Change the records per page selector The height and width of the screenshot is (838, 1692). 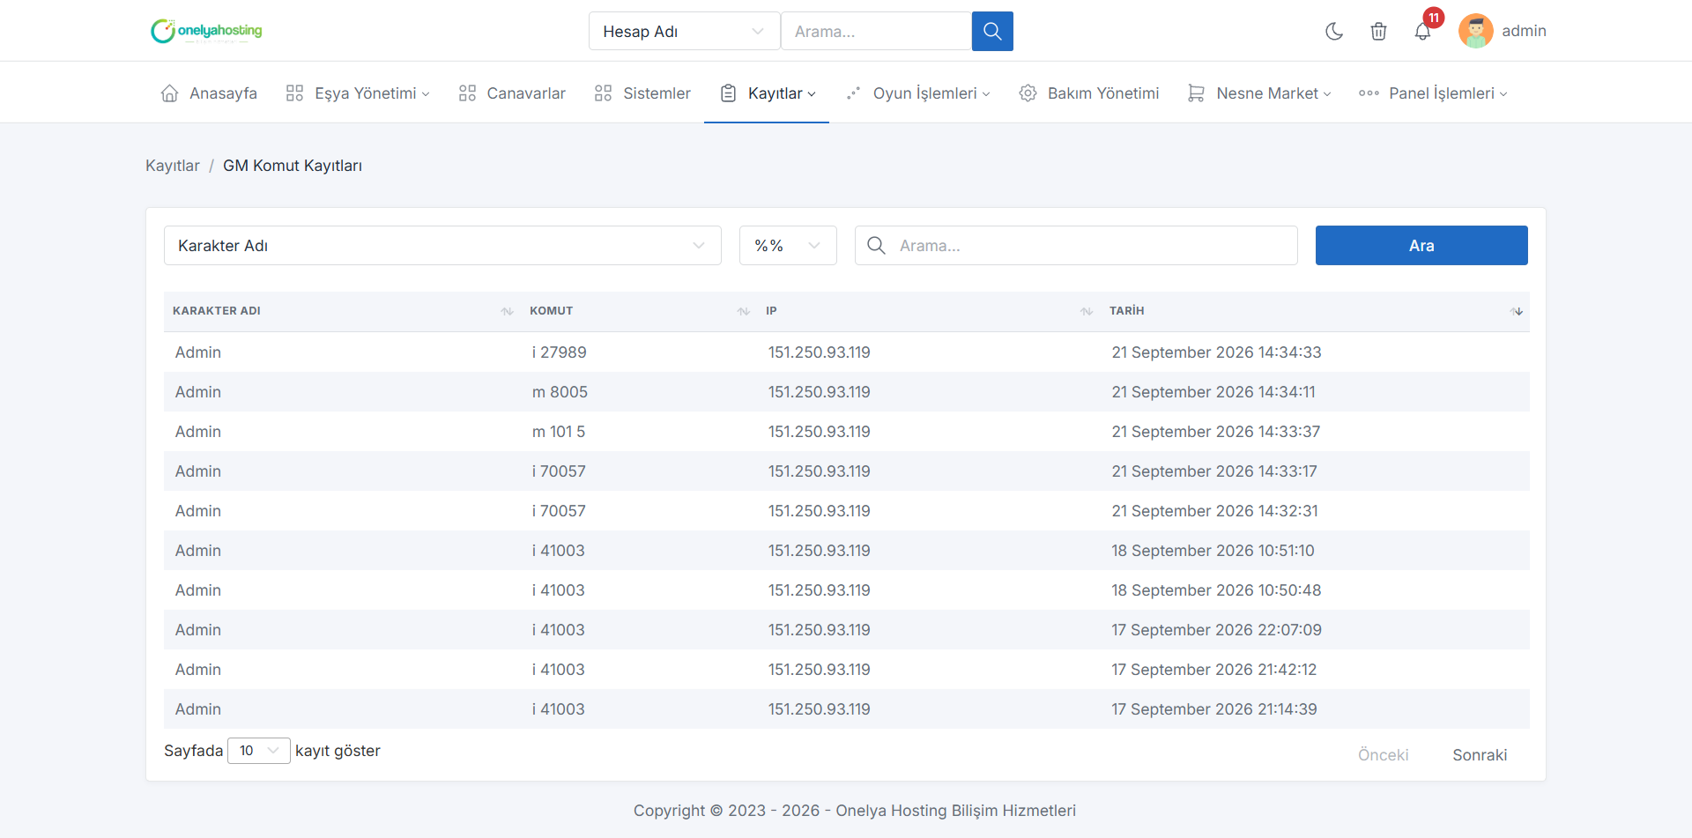pyautogui.click(x=259, y=751)
